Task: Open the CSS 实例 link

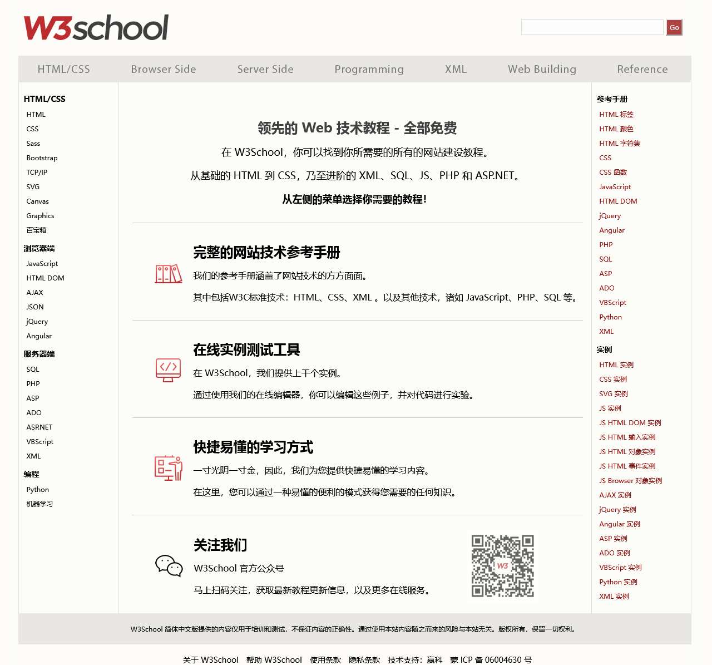Action: click(612, 379)
